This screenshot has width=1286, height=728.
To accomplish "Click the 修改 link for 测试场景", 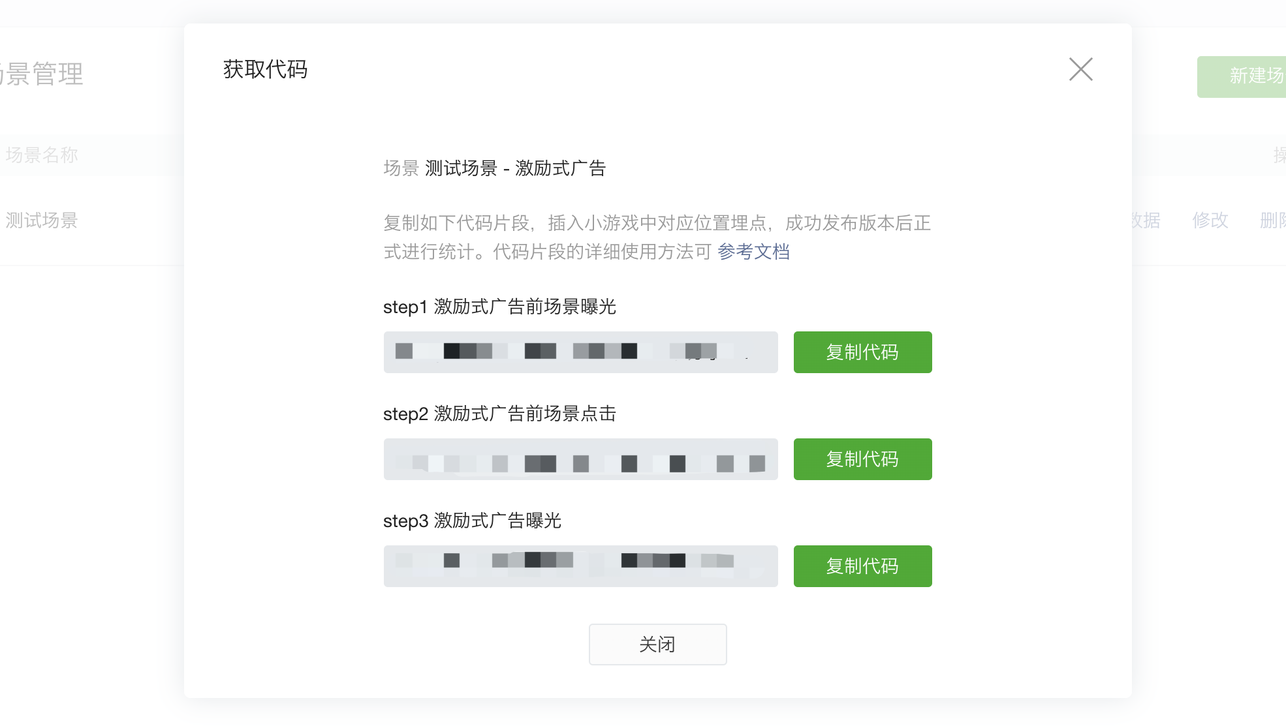I will click(1210, 220).
